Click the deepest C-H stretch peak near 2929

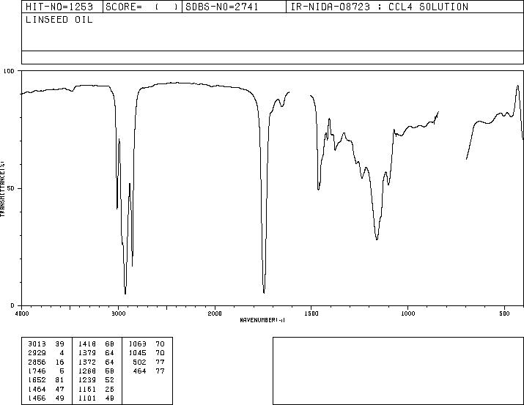pyautogui.click(x=125, y=293)
